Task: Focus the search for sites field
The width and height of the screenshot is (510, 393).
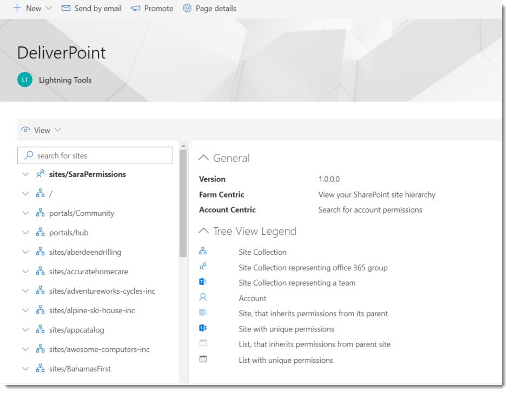Action: click(95, 155)
